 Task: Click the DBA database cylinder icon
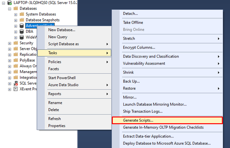click(22, 31)
